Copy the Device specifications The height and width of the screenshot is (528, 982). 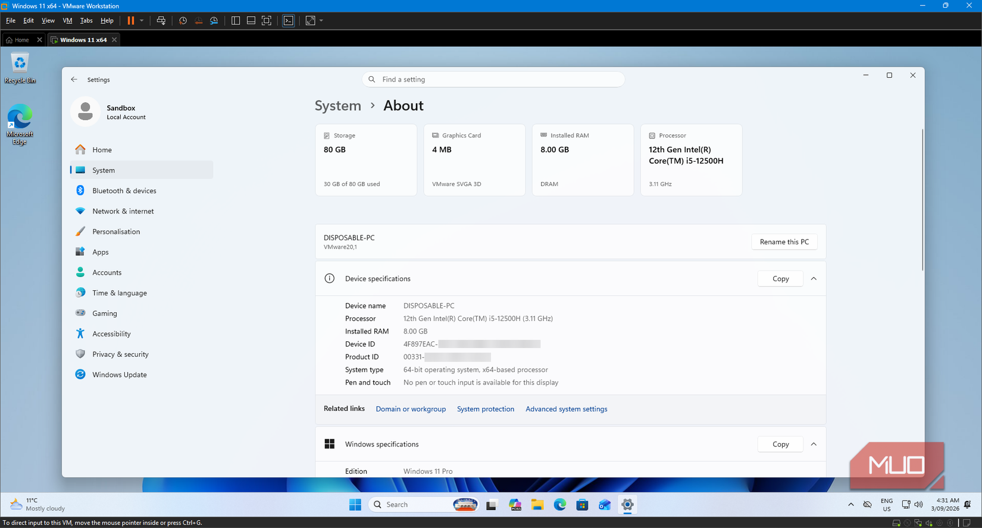pos(780,279)
